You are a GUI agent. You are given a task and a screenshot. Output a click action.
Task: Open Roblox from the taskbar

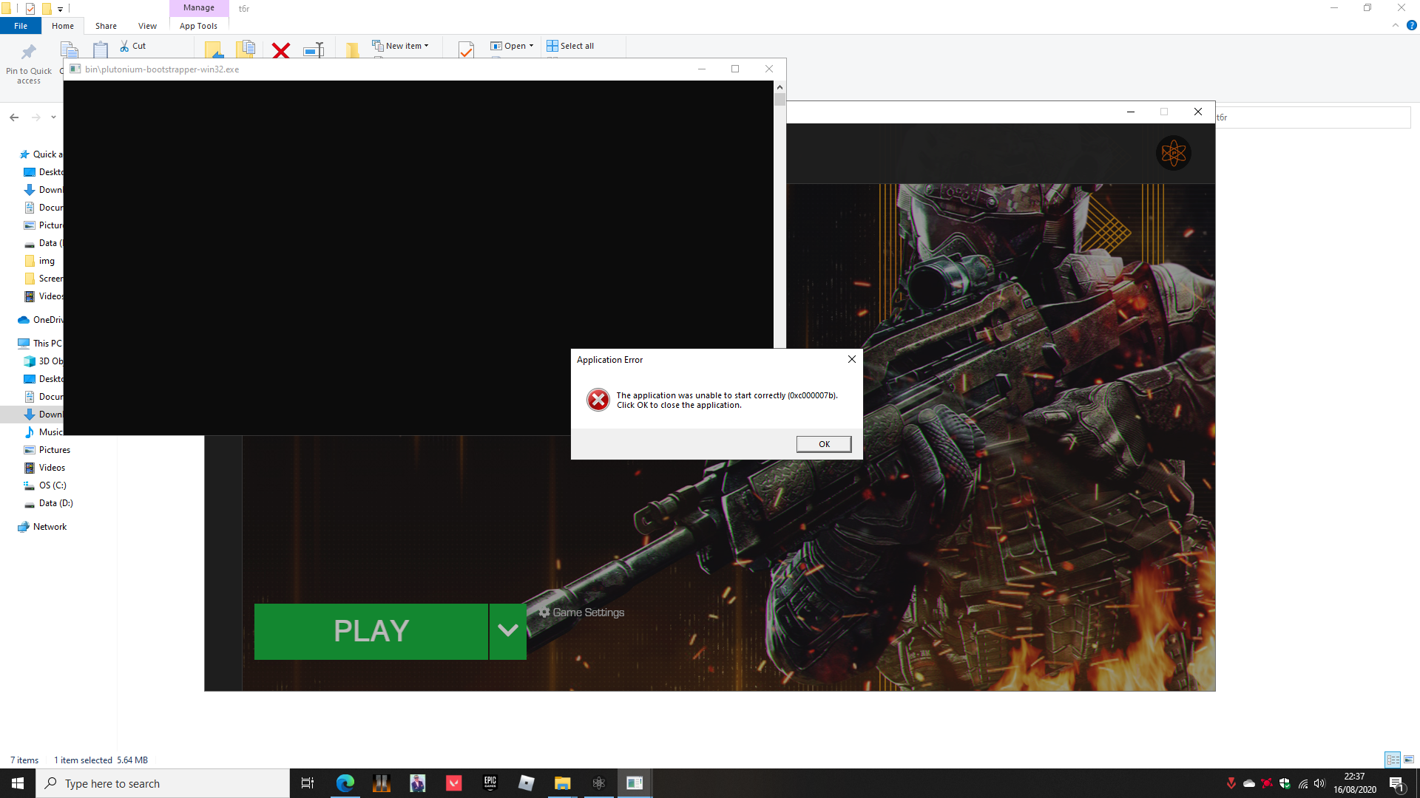point(527,783)
